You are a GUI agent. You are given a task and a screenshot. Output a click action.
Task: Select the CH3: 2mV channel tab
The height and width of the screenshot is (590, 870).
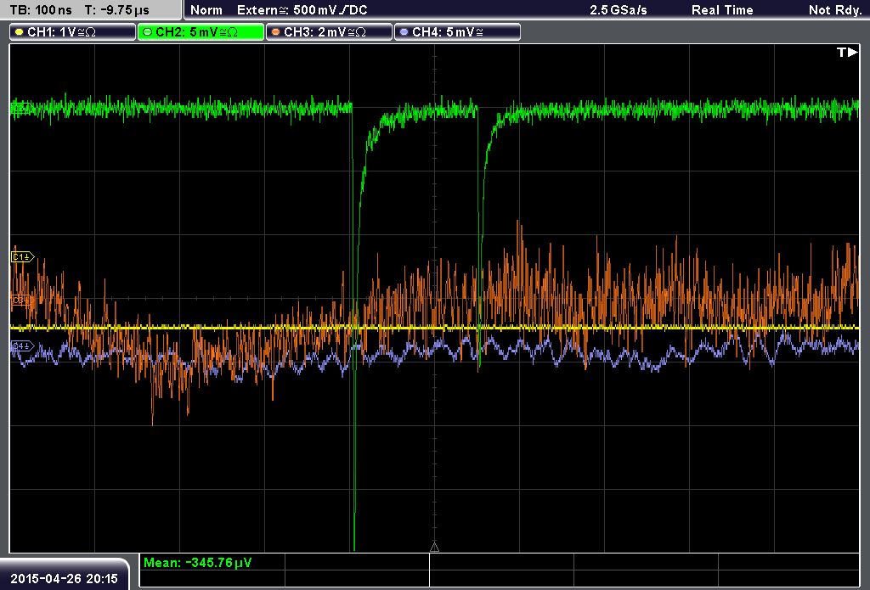click(329, 32)
